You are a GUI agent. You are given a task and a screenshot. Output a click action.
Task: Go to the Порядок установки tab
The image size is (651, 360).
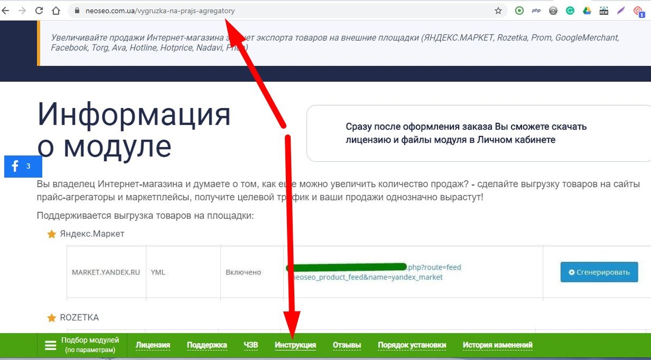coord(412,345)
